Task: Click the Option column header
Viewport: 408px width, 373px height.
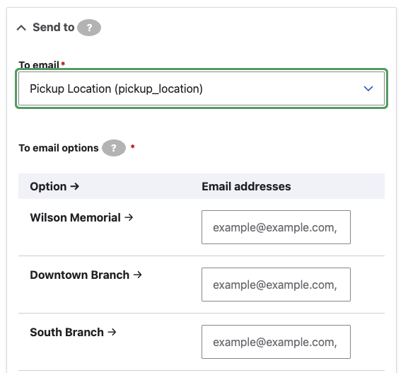Action: (x=54, y=187)
